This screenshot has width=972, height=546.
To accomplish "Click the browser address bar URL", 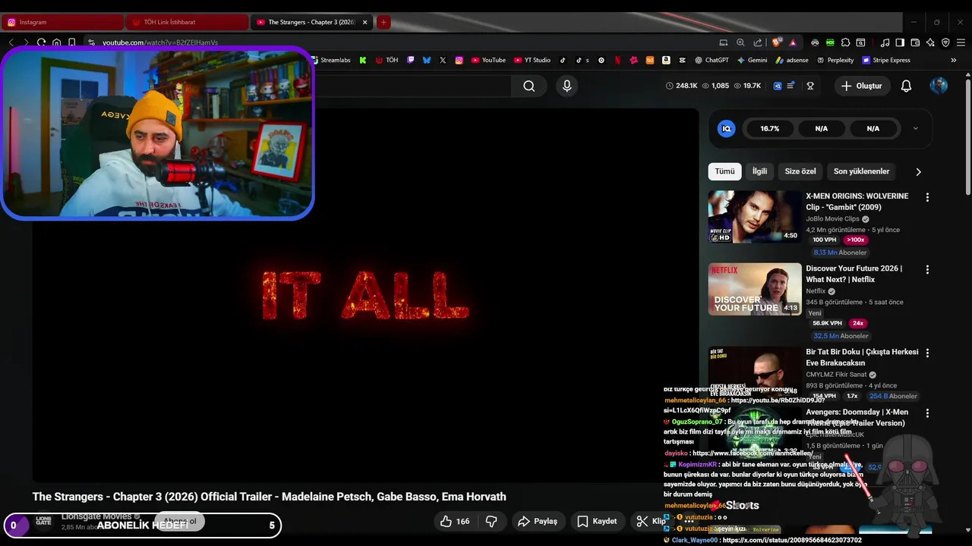I will coord(160,42).
